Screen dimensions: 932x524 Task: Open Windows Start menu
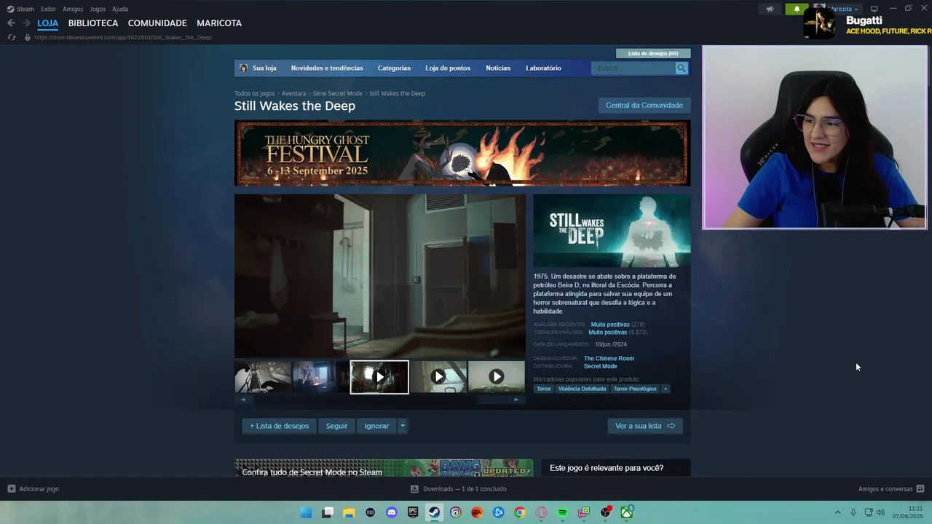[x=307, y=512]
